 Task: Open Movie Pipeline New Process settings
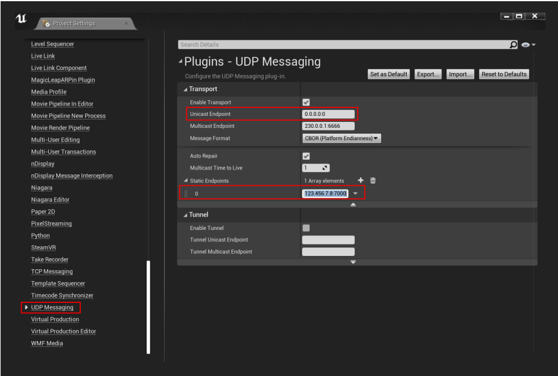(68, 116)
